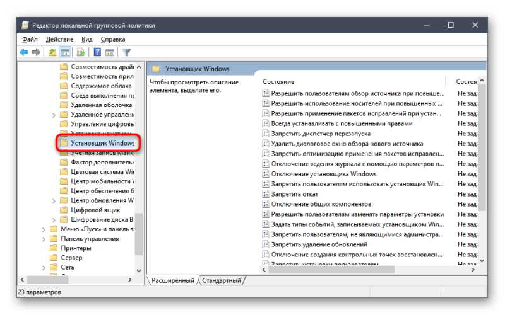Expand the 'Шифрование диска' tree node
This screenshot has width=505, height=315.
click(x=54, y=220)
